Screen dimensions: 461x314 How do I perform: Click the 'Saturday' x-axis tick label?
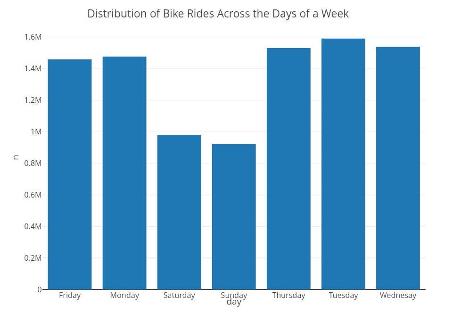point(179,296)
